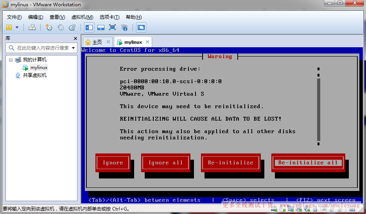Open the 编辑(E) menu
Image resolution: width=366 pixels, height=214 pixels.
[x=36, y=17]
